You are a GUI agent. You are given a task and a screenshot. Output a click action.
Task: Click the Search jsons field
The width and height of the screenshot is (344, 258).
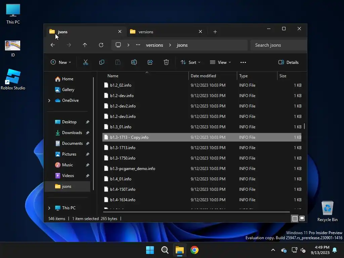coord(278,45)
